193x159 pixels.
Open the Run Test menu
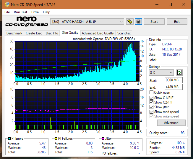pos(20,12)
